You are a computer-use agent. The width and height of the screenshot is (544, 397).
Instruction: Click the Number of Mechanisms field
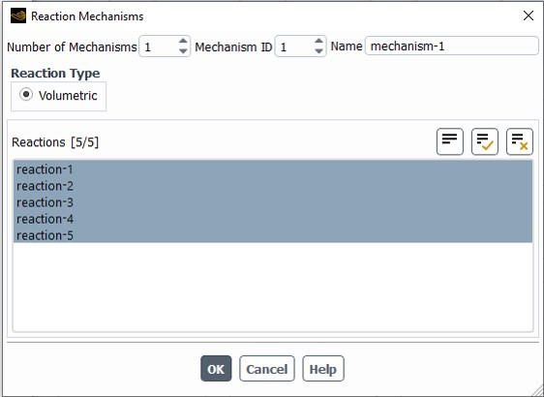click(x=159, y=46)
